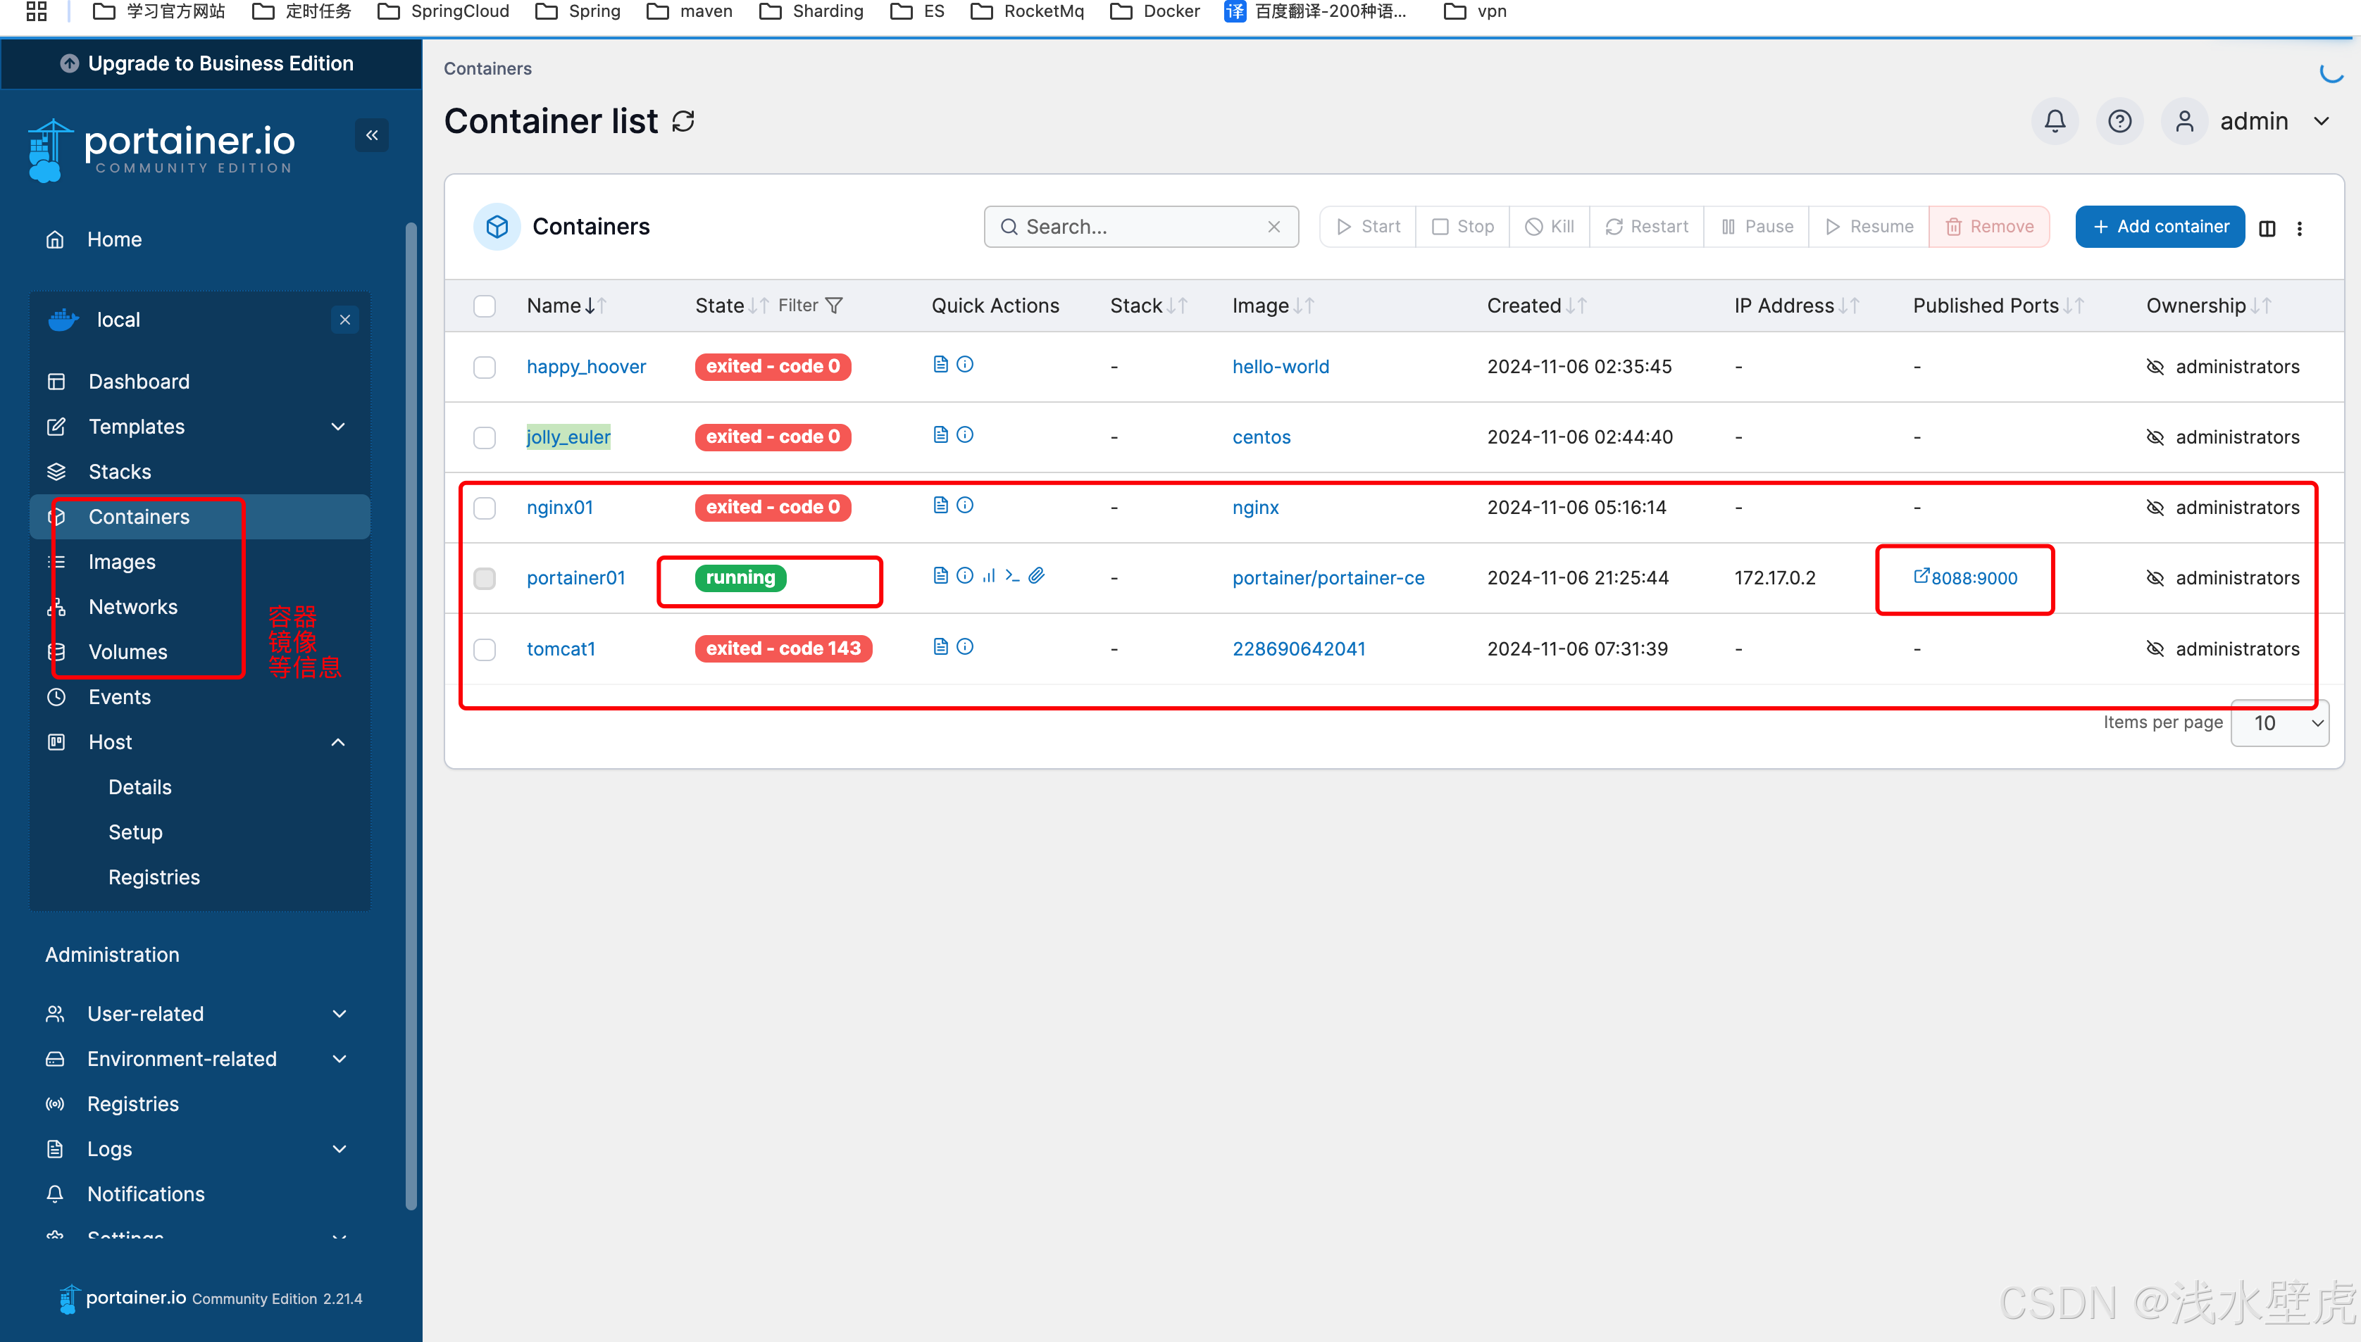Inspect icon for nginx01 container
Image resolution: width=2361 pixels, height=1342 pixels.
(965, 505)
